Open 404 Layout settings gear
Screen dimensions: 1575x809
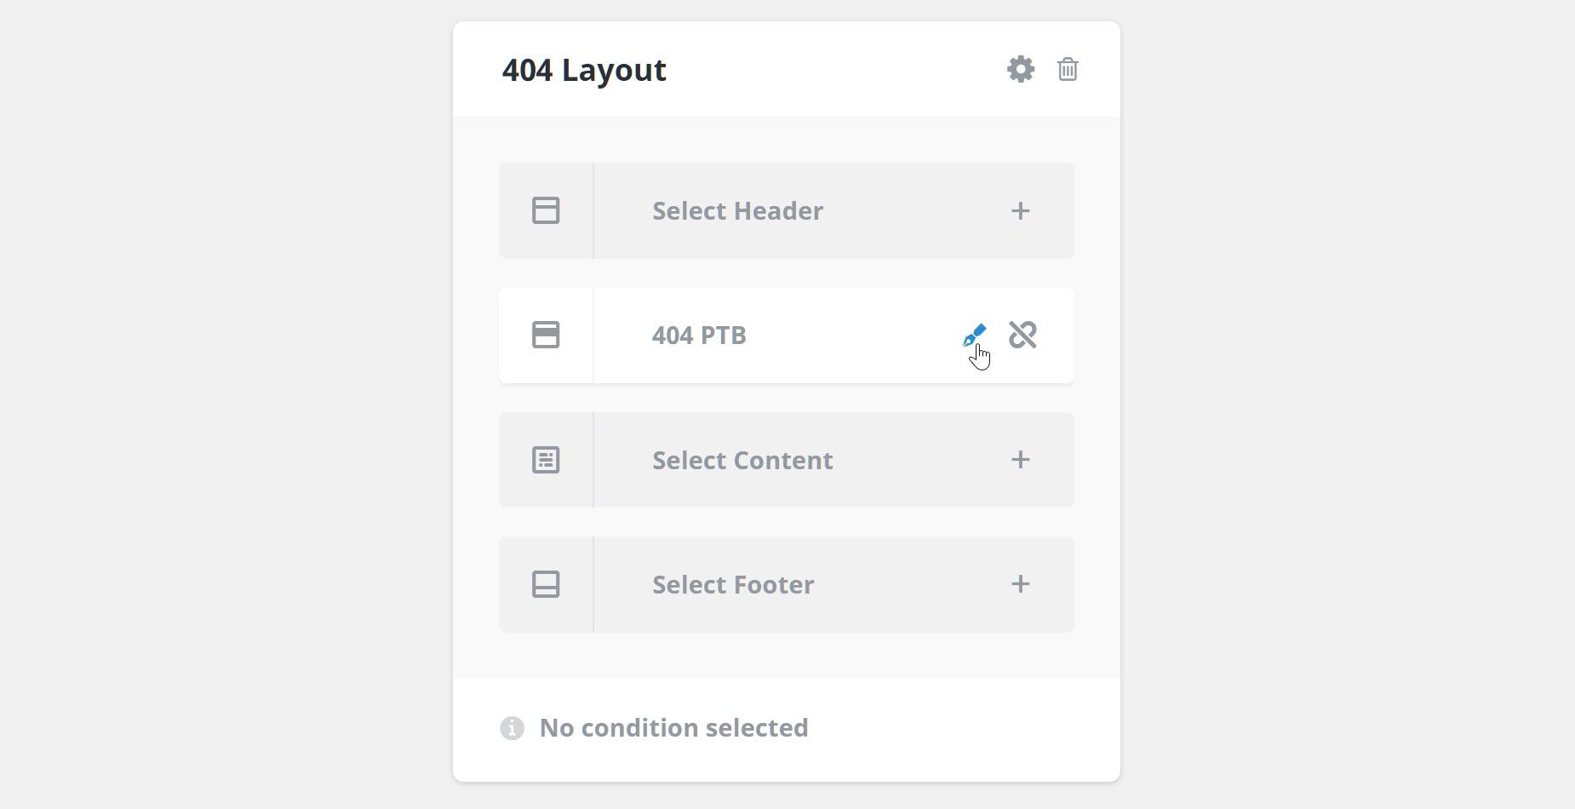click(1021, 69)
